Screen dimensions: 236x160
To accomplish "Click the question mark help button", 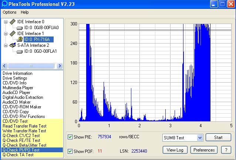I will (226, 150).
